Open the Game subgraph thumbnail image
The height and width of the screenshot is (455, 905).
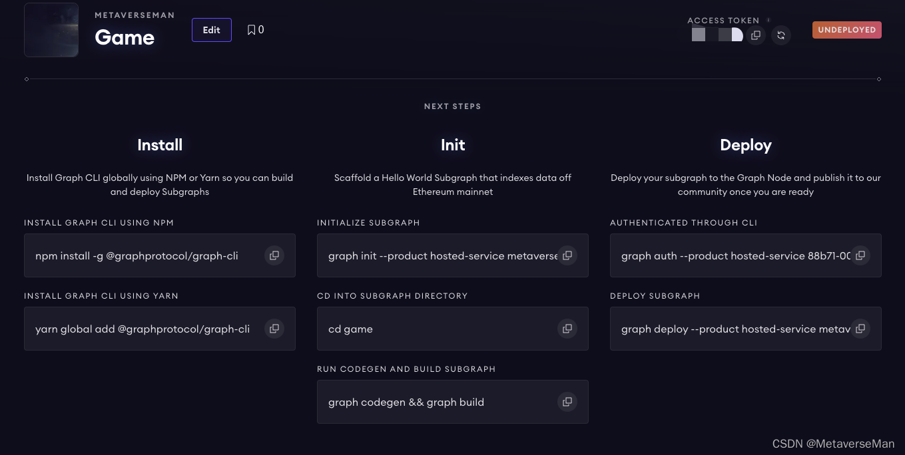click(51, 30)
